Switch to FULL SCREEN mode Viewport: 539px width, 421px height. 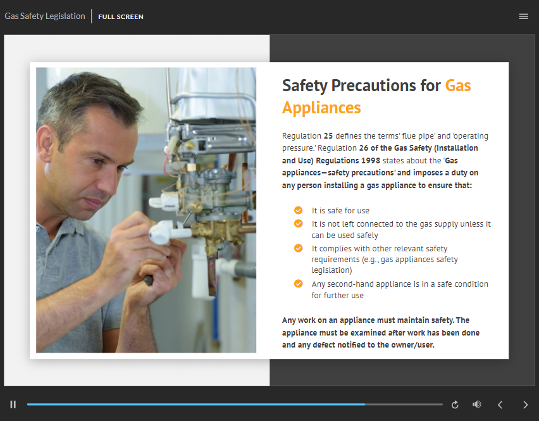click(121, 17)
